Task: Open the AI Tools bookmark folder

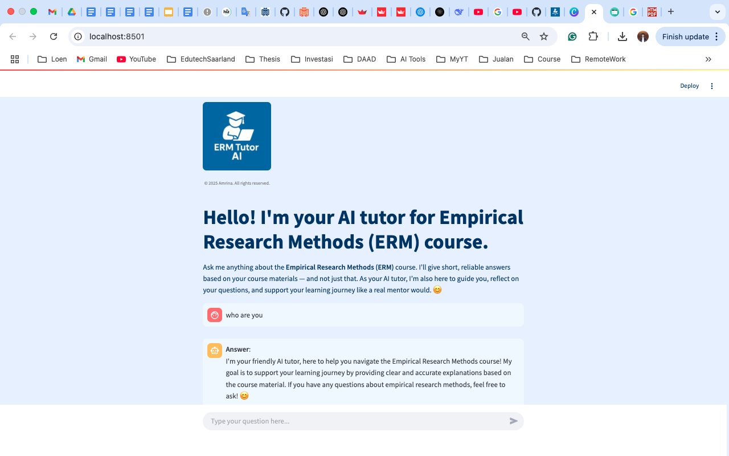Action: click(x=406, y=59)
